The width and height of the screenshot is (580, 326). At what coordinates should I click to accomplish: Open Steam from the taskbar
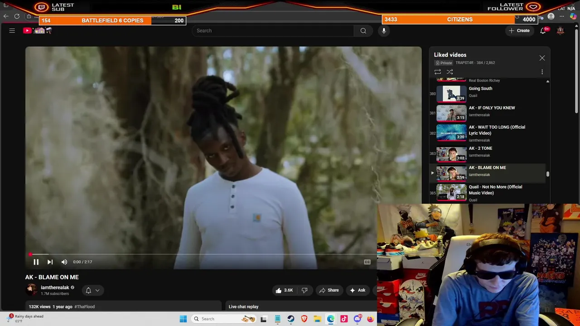point(290,319)
